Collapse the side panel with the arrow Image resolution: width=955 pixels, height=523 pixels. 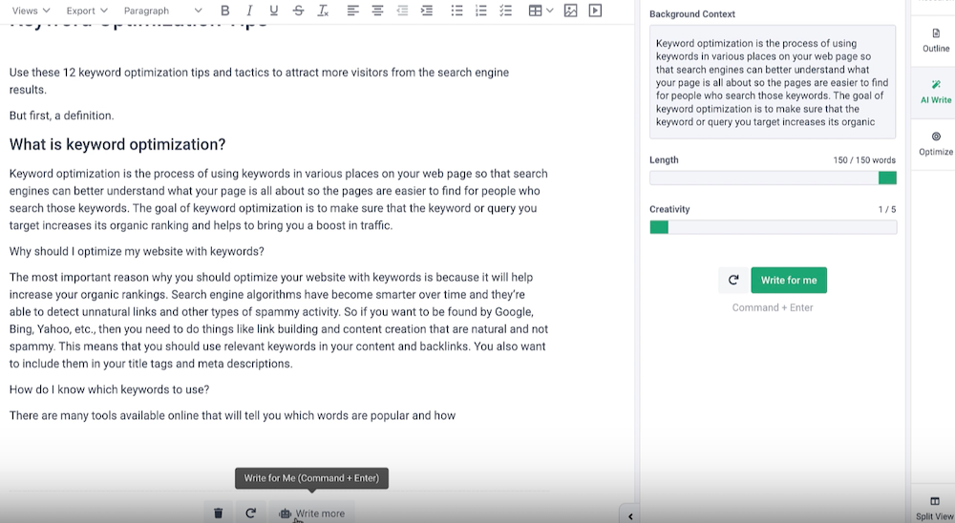click(x=629, y=515)
